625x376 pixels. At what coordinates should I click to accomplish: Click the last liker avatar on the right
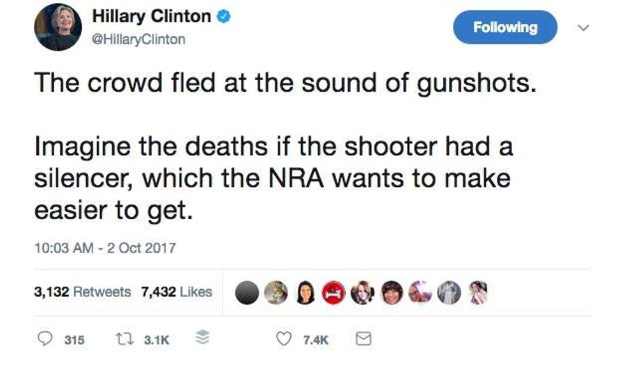tap(478, 292)
